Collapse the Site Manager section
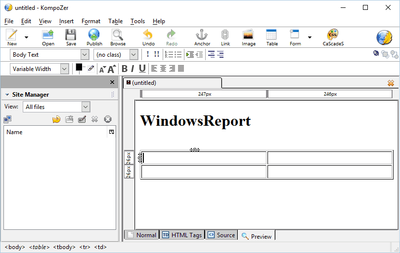Screen dimensions: 400x253 pyautogui.click(x=7, y=95)
